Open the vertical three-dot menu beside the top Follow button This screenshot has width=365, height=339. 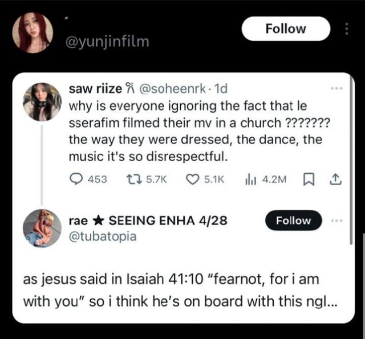347,29
